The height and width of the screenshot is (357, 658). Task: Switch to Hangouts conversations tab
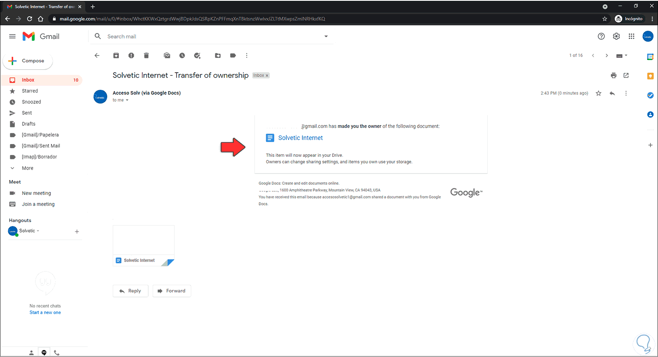tap(44, 353)
